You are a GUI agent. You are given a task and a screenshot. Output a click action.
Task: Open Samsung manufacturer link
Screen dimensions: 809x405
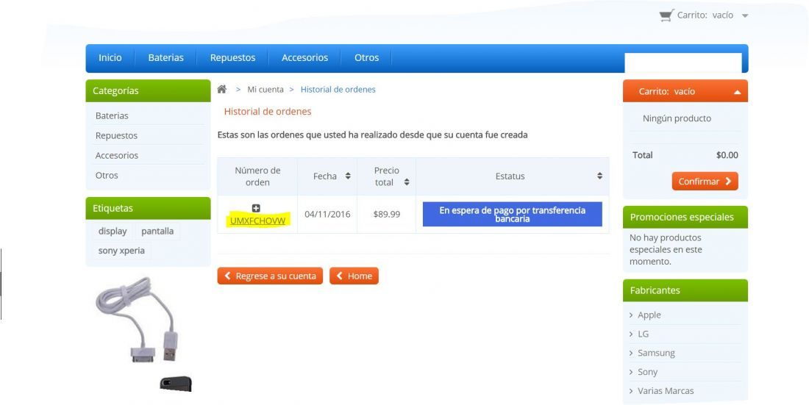click(x=656, y=353)
